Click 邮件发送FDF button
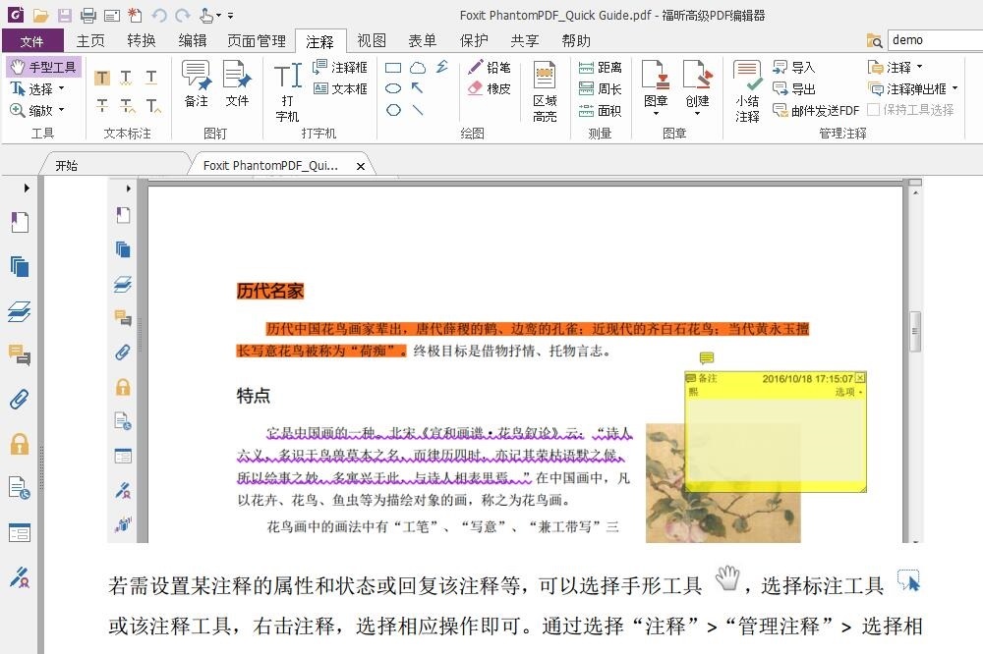The height and width of the screenshot is (654, 983). pos(816,111)
